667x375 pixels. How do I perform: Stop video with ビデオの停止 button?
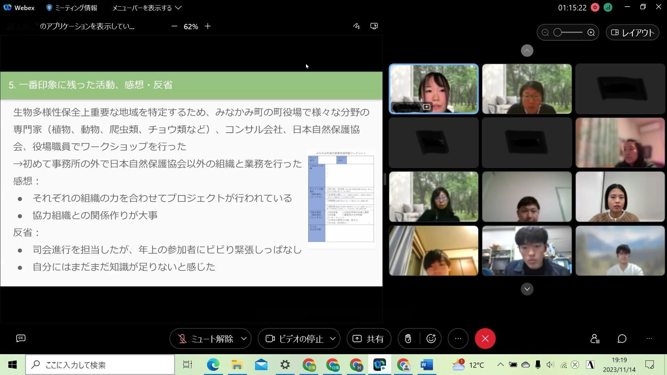pyautogui.click(x=295, y=339)
